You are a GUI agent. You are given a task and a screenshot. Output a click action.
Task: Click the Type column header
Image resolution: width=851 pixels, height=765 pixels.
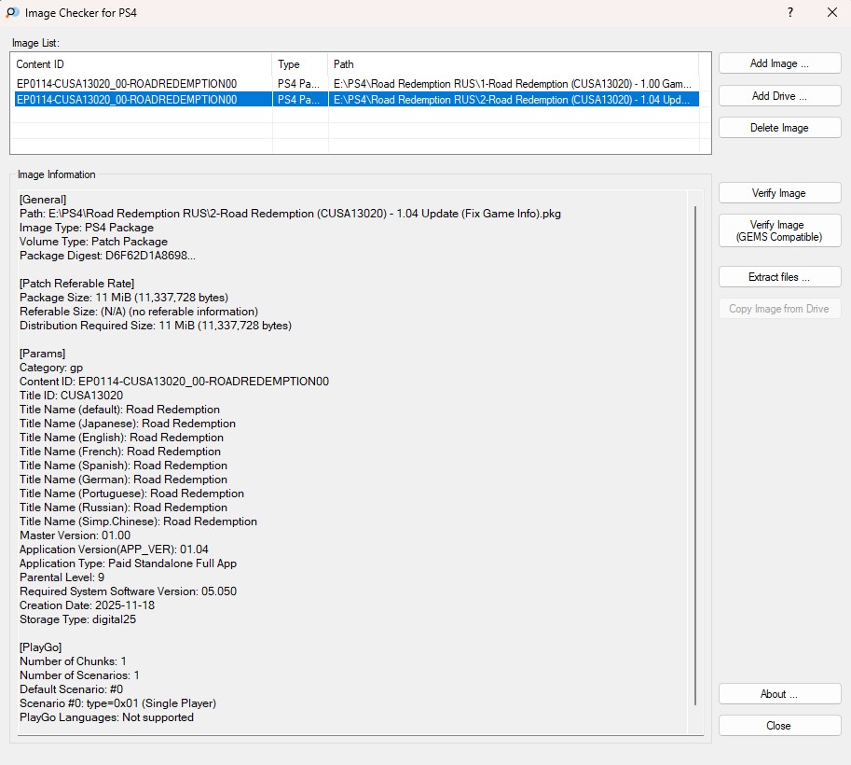[299, 64]
